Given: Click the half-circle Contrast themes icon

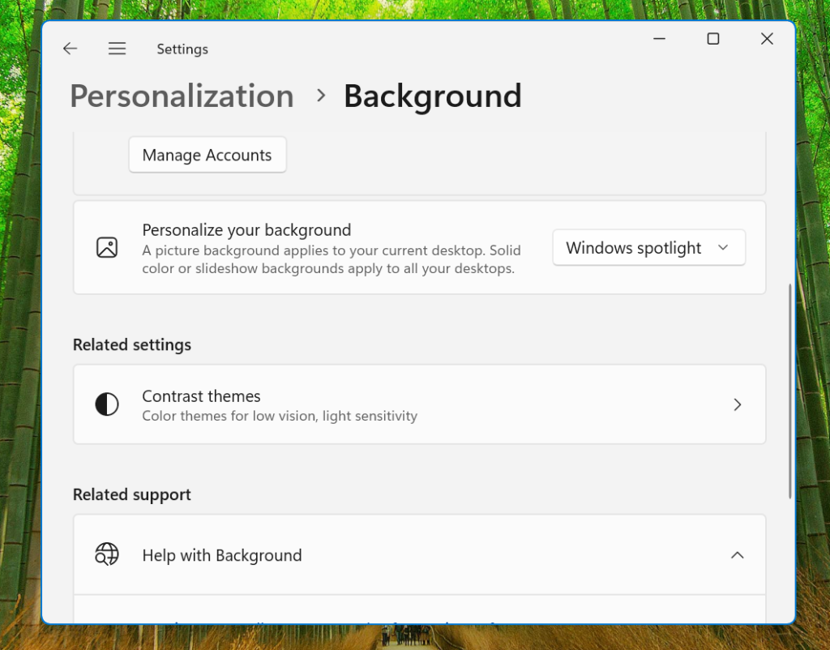Looking at the screenshot, I should tap(107, 404).
